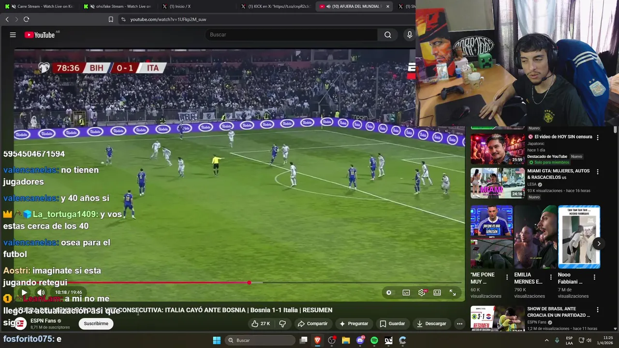Open options for 'Nooo Fabbiani' short
Image resolution: width=619 pixels, height=348 pixels.
[x=594, y=277]
